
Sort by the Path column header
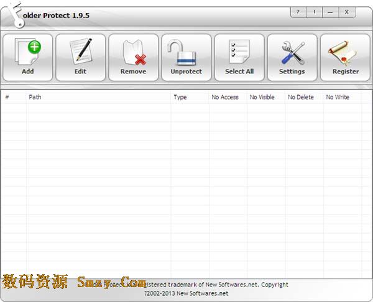[98, 97]
